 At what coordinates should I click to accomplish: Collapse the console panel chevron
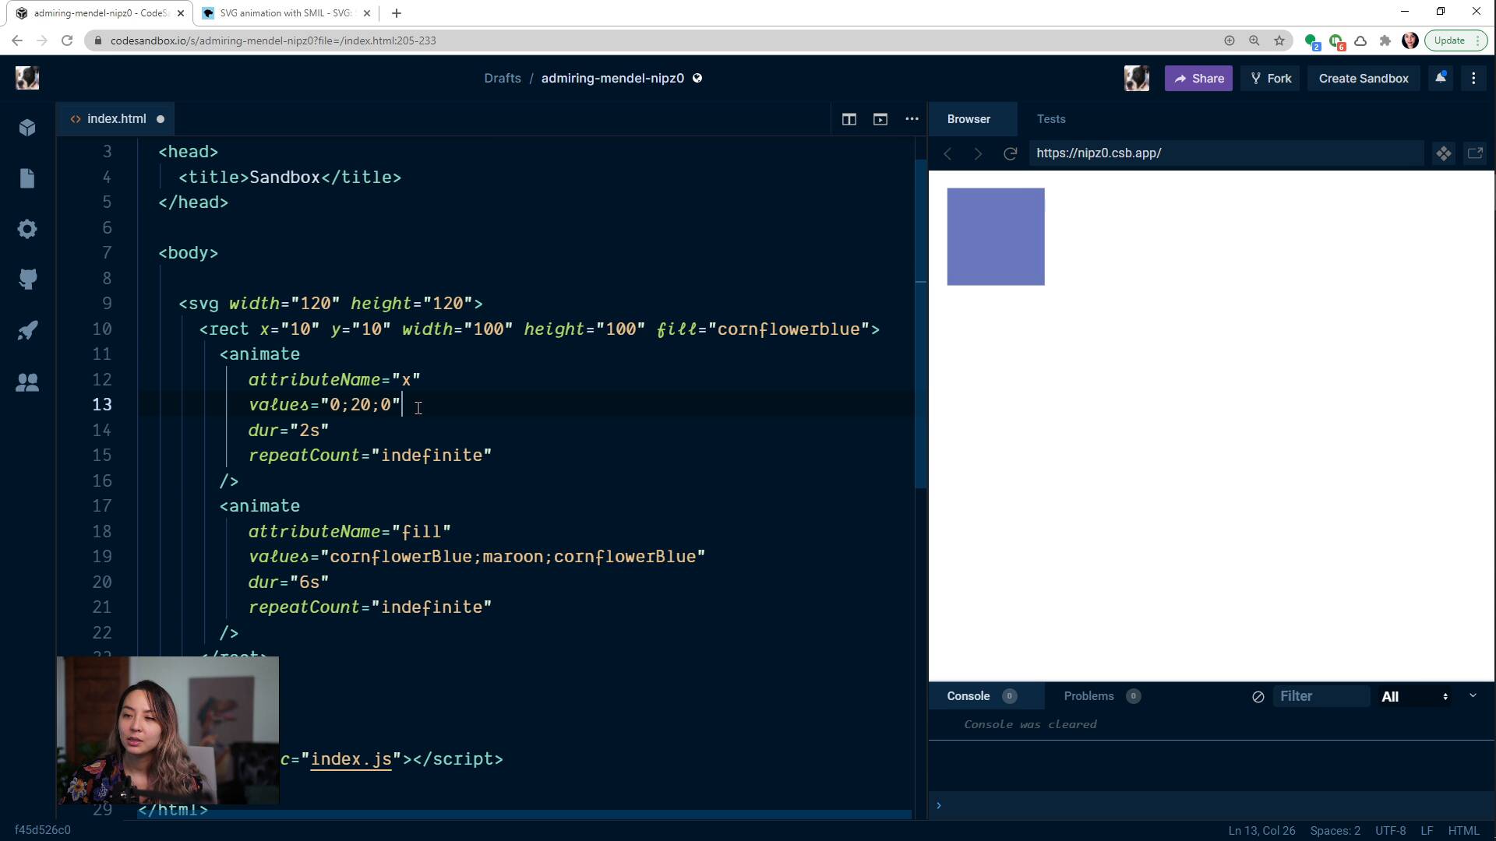click(1473, 695)
